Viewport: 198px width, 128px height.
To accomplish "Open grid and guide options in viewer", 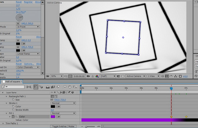I will [66, 76].
